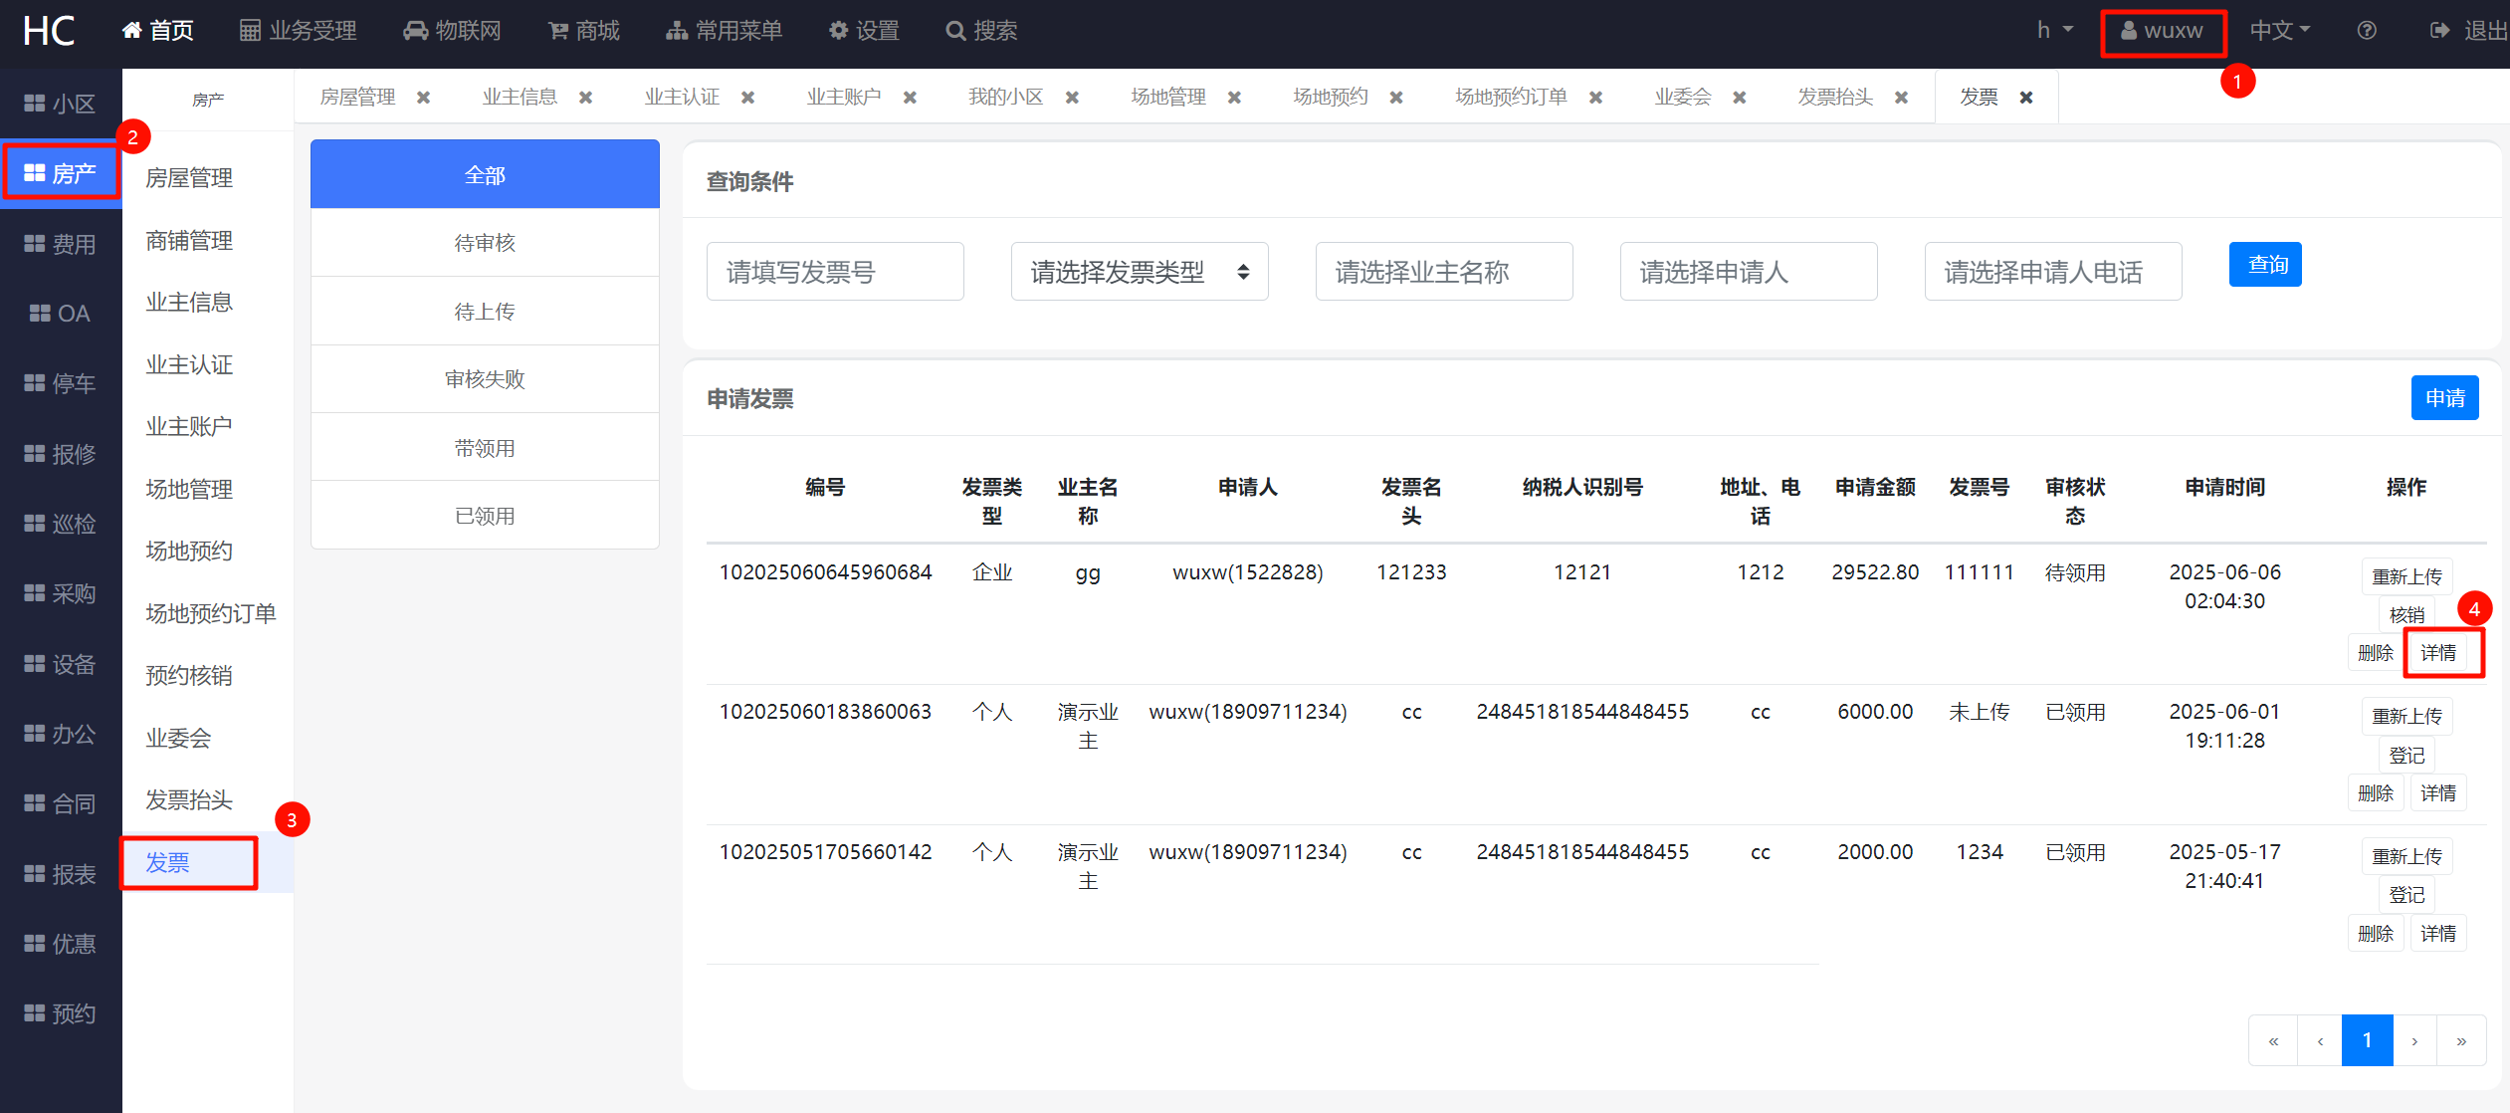Close the 发票 tab
This screenshot has height=1113, width=2510.
coord(2026,98)
